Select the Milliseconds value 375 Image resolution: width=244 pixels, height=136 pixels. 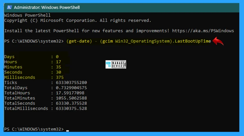(60, 77)
